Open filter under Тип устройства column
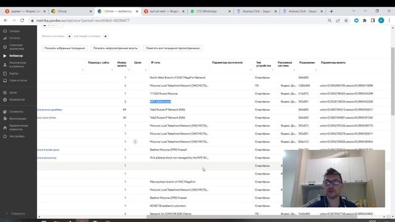The image size is (395, 222). [272, 70]
